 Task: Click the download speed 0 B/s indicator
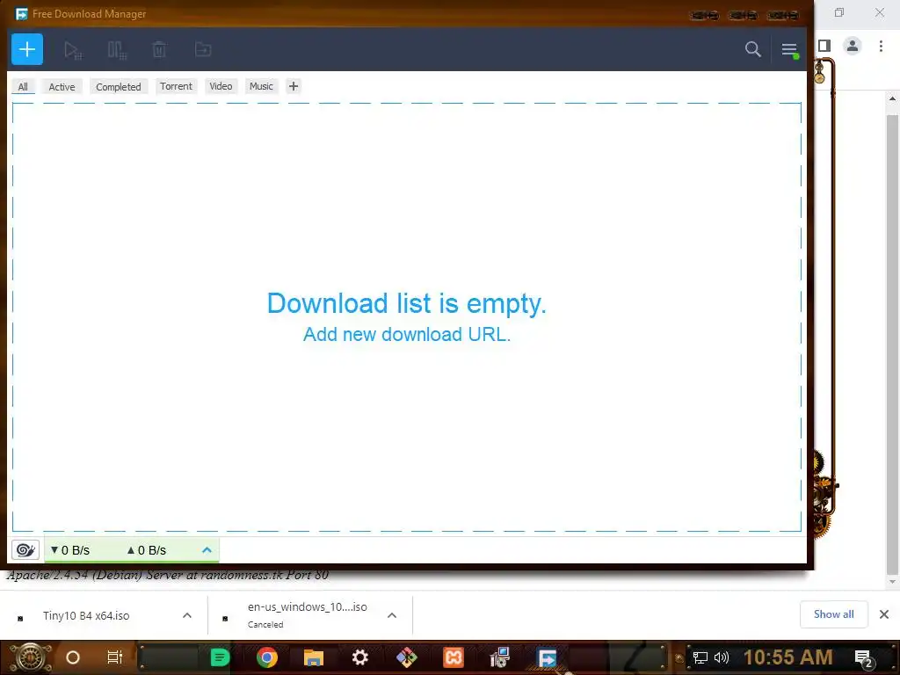(70, 550)
